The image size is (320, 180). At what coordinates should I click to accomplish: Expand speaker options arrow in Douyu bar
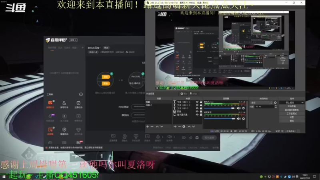[x=174, y=137]
